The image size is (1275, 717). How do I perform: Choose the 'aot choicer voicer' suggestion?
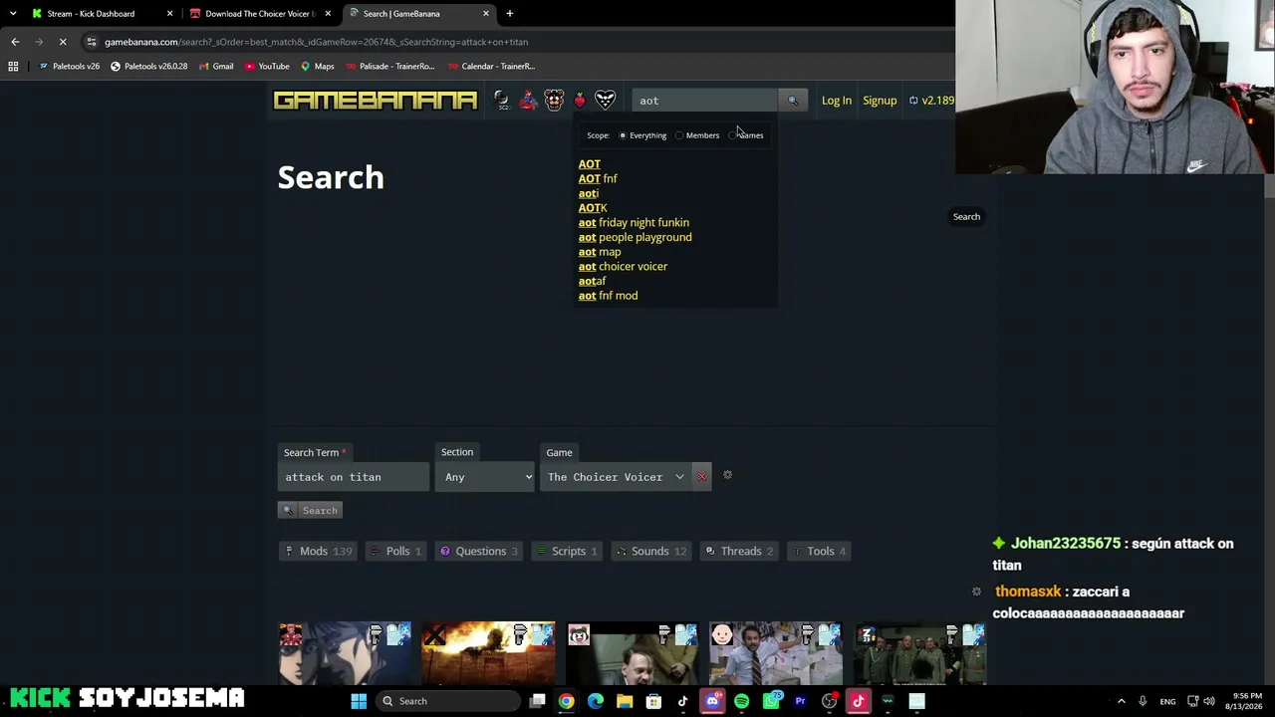[x=623, y=266]
